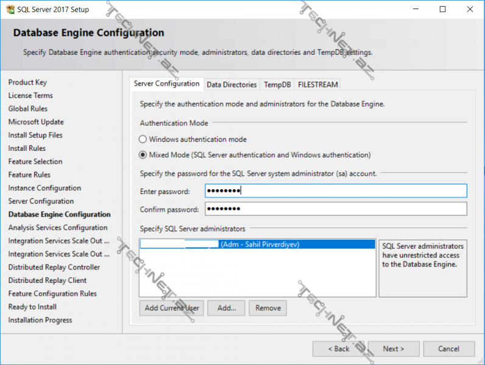Cancel the SQL Server setup
The height and width of the screenshot is (365, 485).
pos(449,349)
